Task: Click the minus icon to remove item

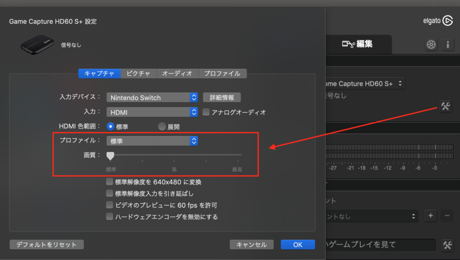Action: click(447, 215)
